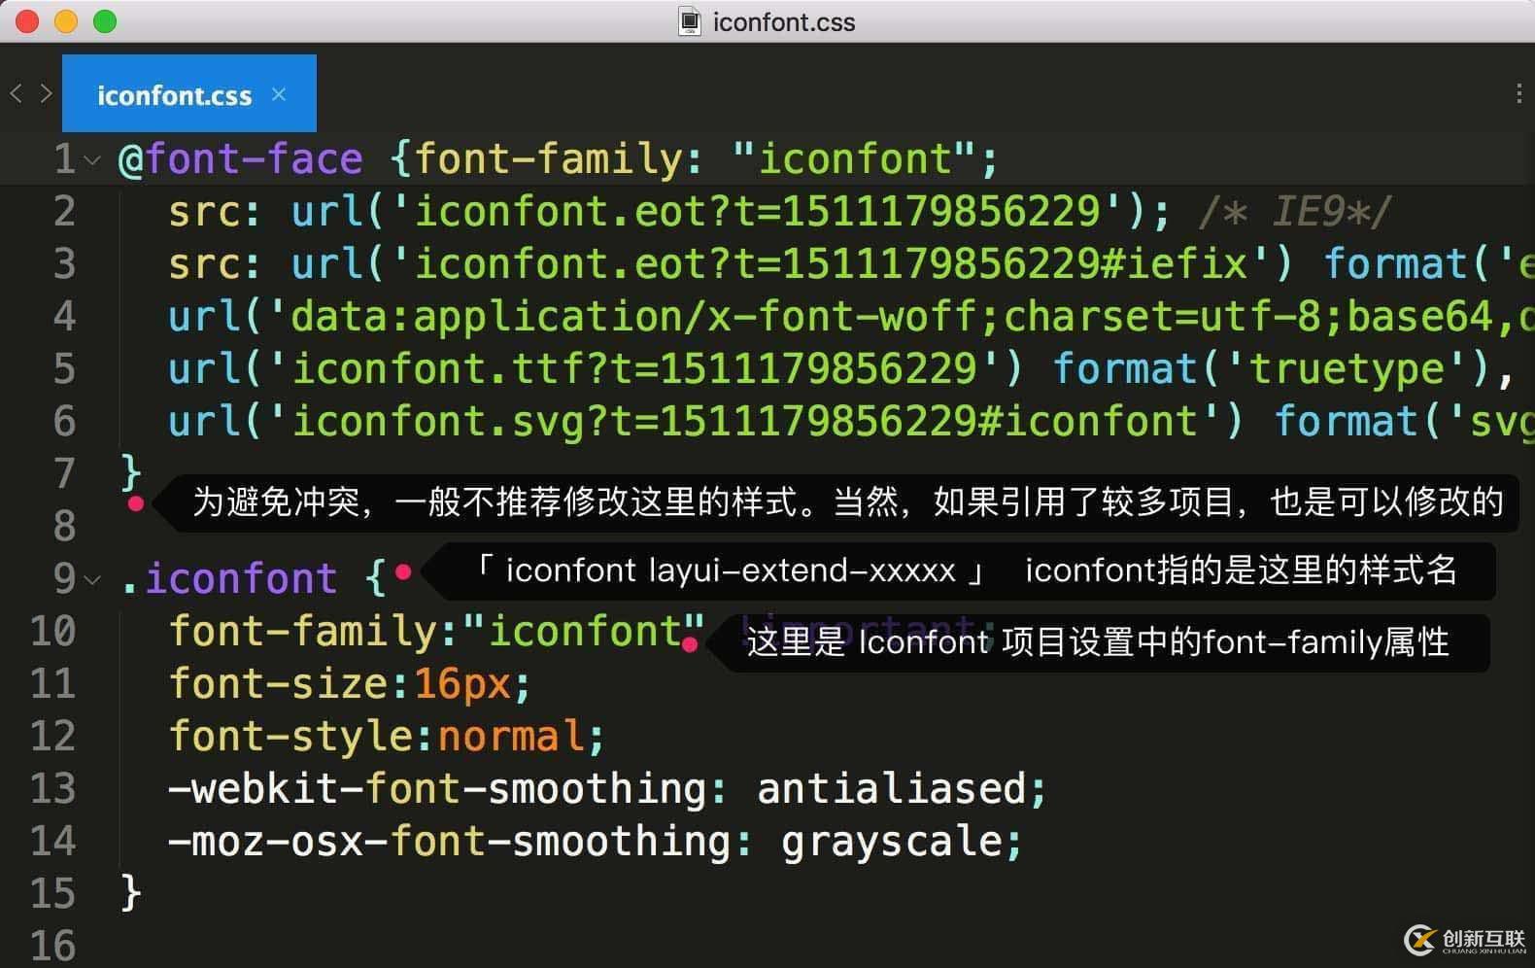This screenshot has width=1535, height=968.
Task: Click the .iconfont selector name
Action: click(228, 578)
